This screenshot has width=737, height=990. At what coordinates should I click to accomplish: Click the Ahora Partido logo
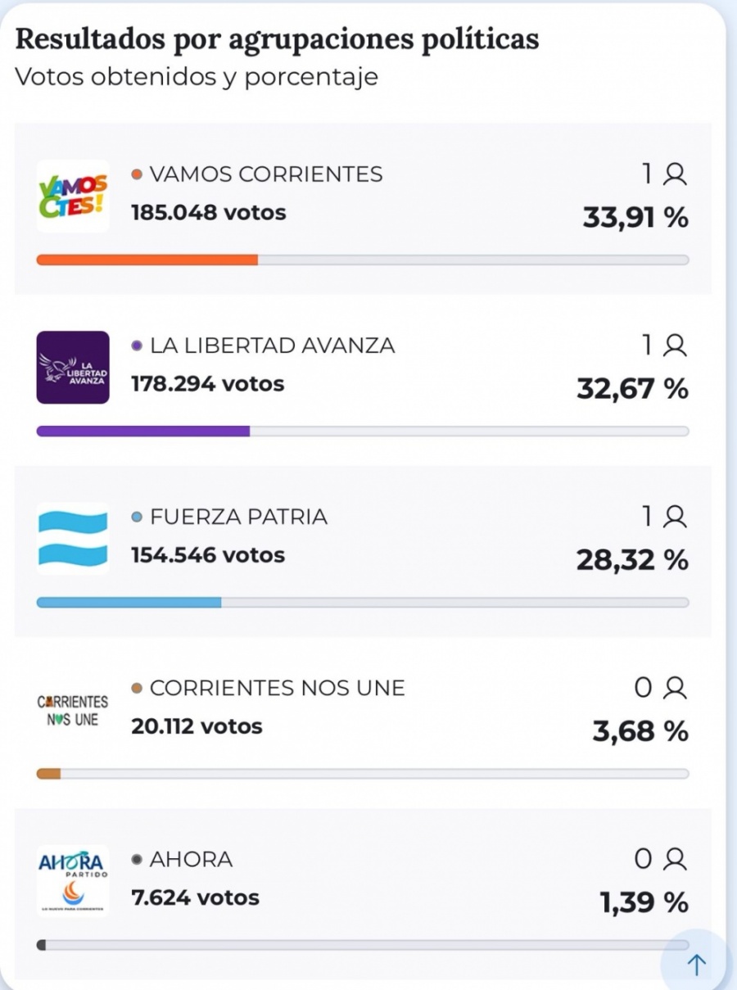click(72, 880)
